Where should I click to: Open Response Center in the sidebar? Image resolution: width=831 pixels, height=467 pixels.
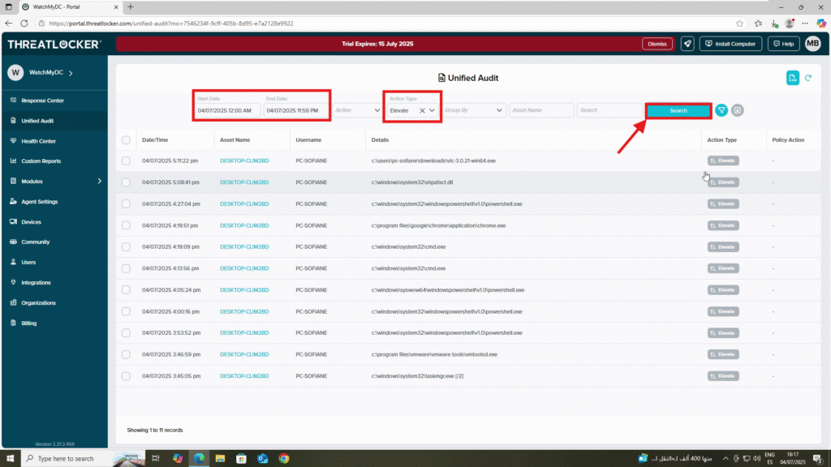pos(42,101)
